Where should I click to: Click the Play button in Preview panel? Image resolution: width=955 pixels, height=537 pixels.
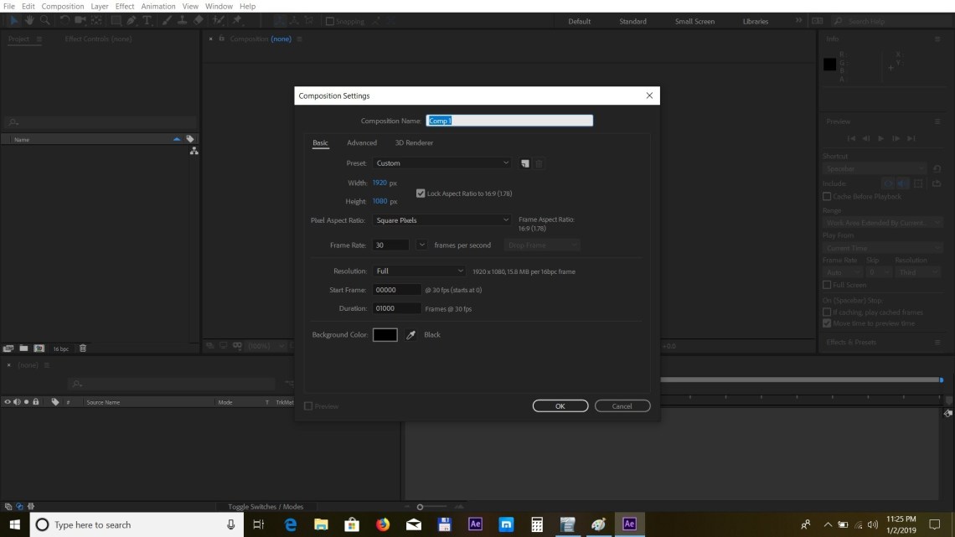pos(880,138)
